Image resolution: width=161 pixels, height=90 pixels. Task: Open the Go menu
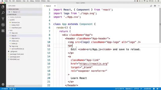28,1
